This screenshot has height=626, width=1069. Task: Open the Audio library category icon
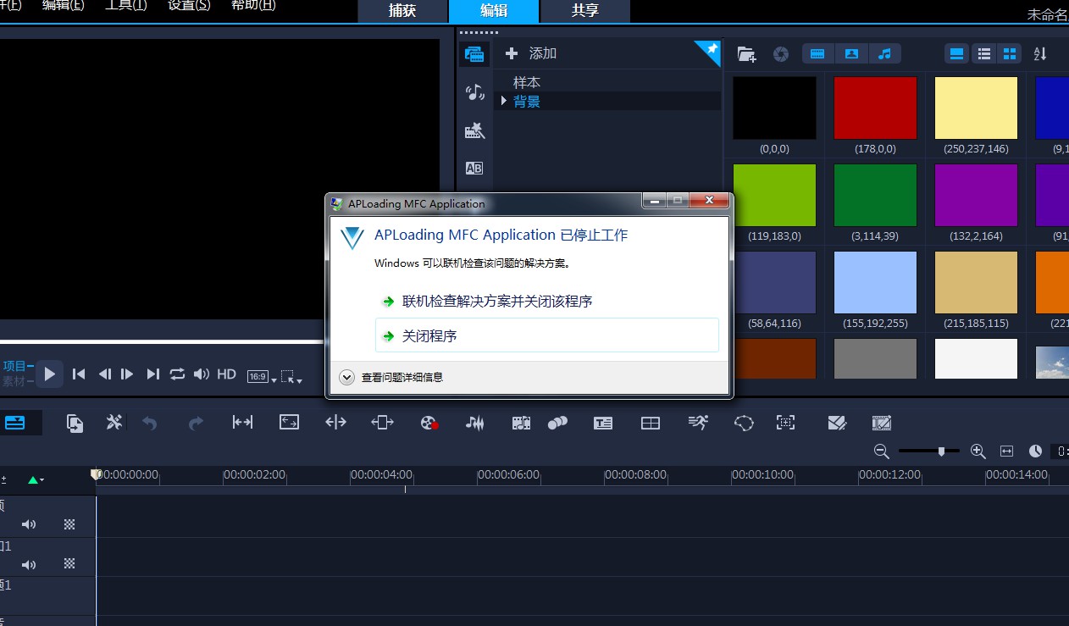click(x=474, y=92)
